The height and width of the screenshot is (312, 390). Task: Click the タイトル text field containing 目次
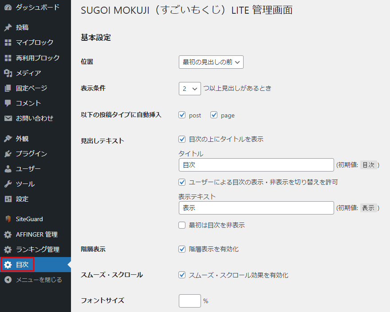tap(256, 165)
